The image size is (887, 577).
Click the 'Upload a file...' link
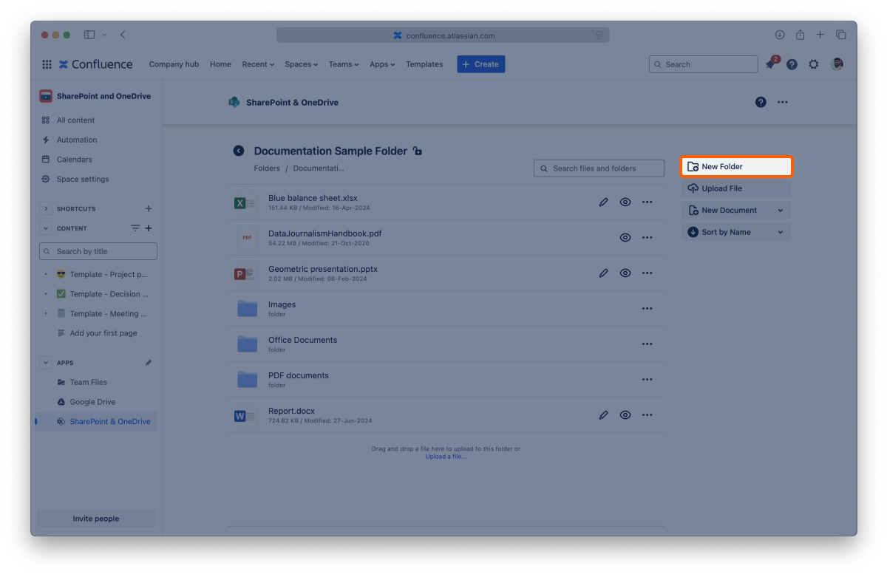tap(446, 457)
